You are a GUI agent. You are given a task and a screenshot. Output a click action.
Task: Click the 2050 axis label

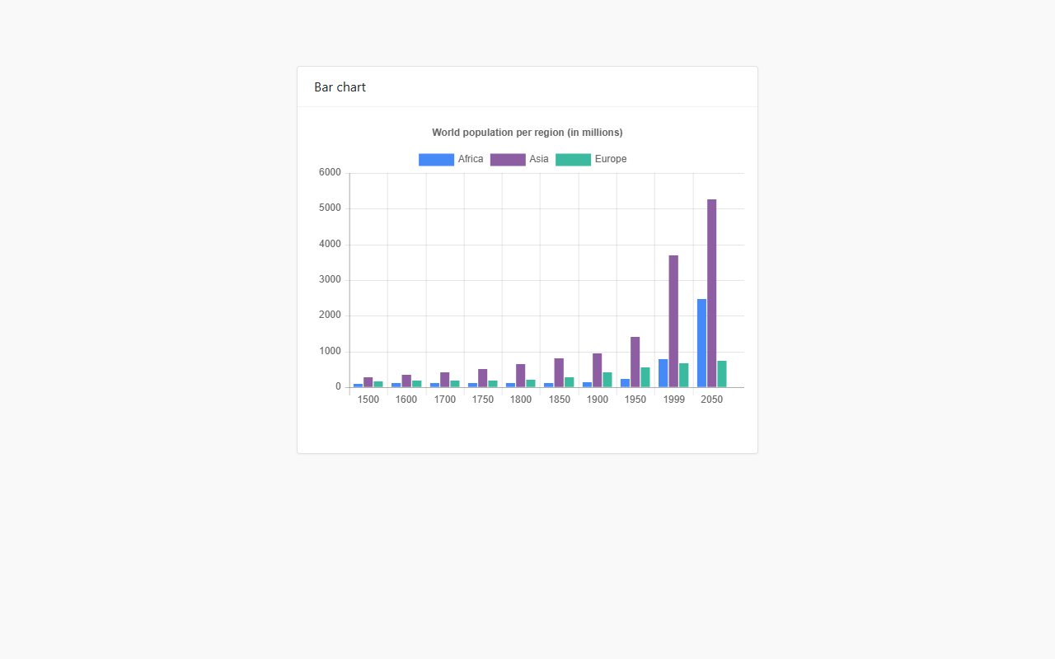tap(711, 399)
